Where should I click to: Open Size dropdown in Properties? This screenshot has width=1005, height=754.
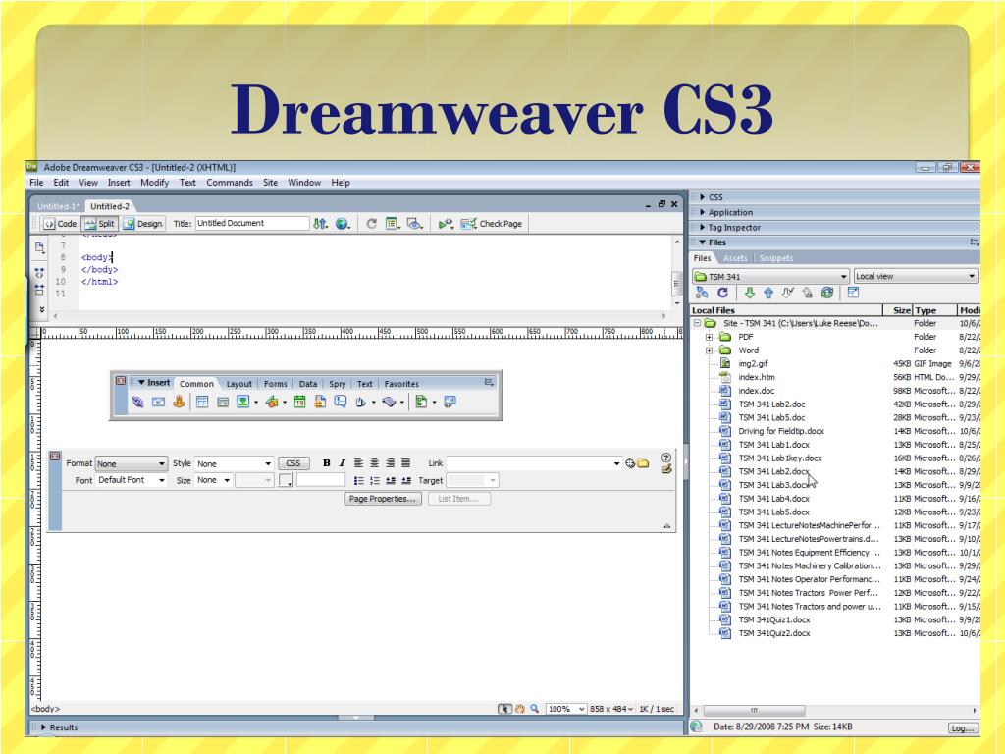click(213, 480)
